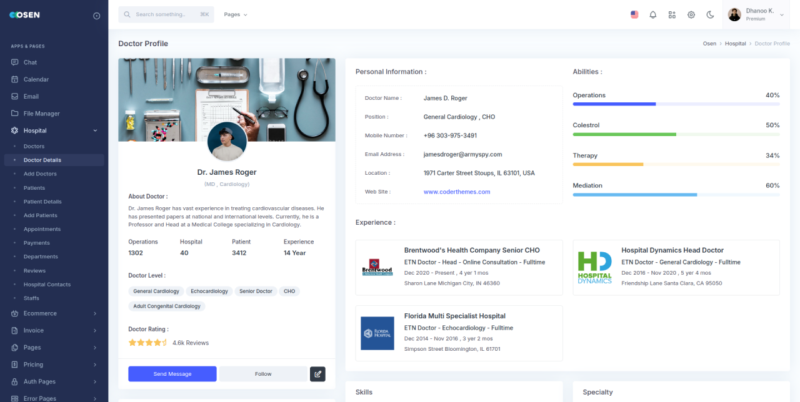Click the Auth Pages lock icon
The height and width of the screenshot is (402, 800).
14,381
